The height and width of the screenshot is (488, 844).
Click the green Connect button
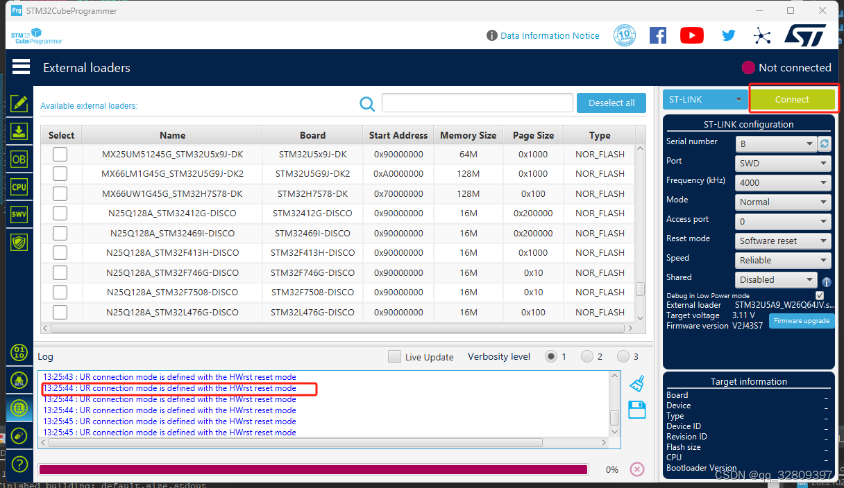click(x=792, y=99)
